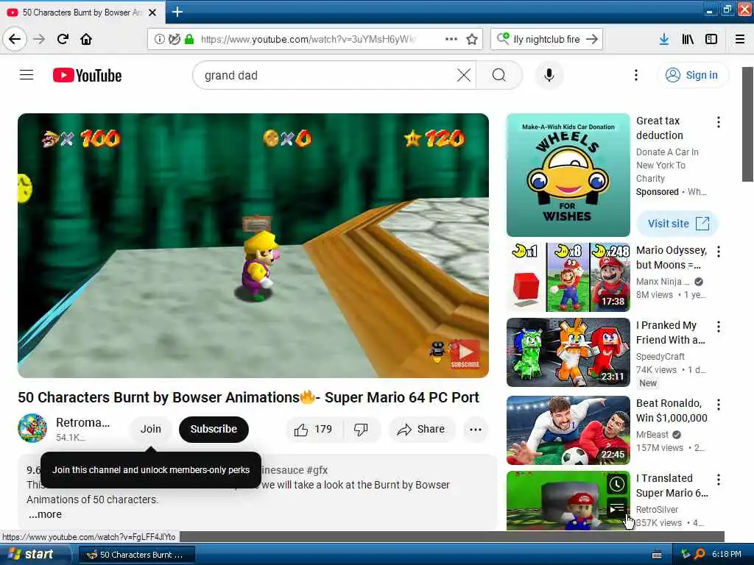Open the YouTube guide hamburger menu
The image size is (754, 565).
point(27,75)
